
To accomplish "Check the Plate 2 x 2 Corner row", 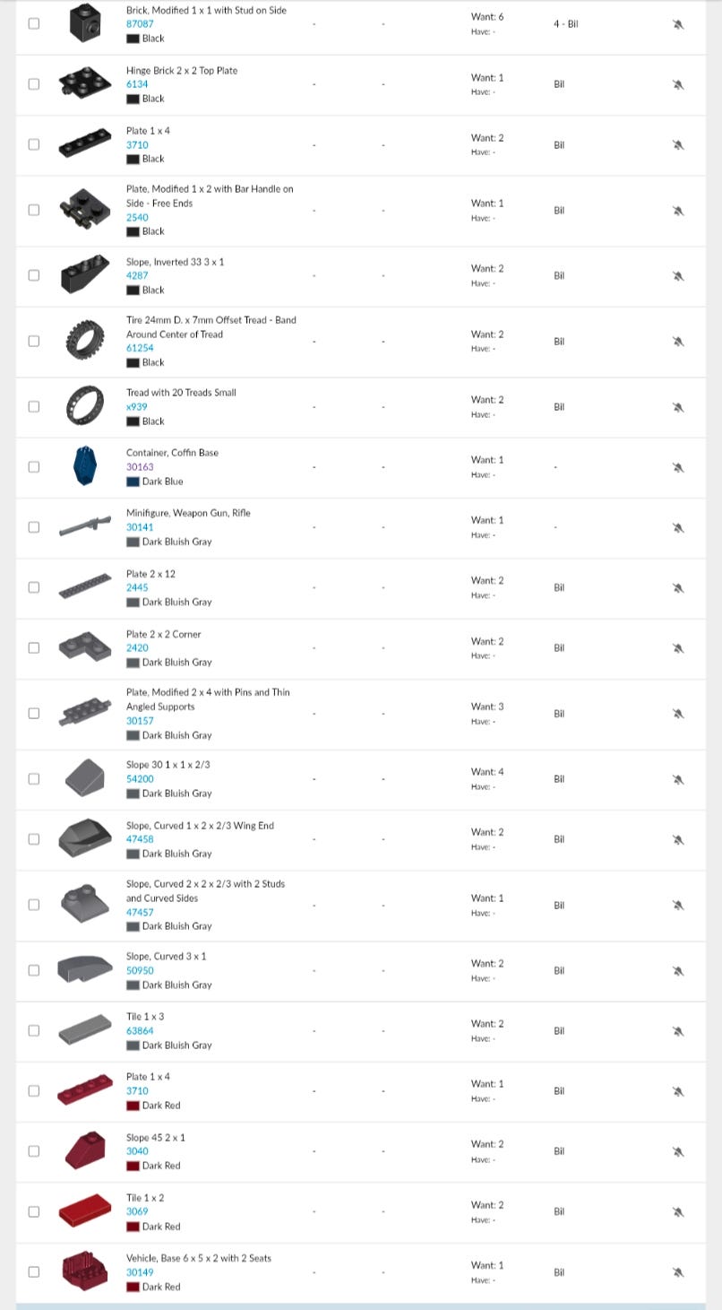I will point(34,647).
